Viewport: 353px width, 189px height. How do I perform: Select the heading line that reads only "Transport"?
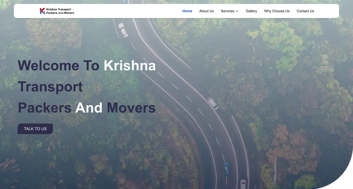pos(50,87)
